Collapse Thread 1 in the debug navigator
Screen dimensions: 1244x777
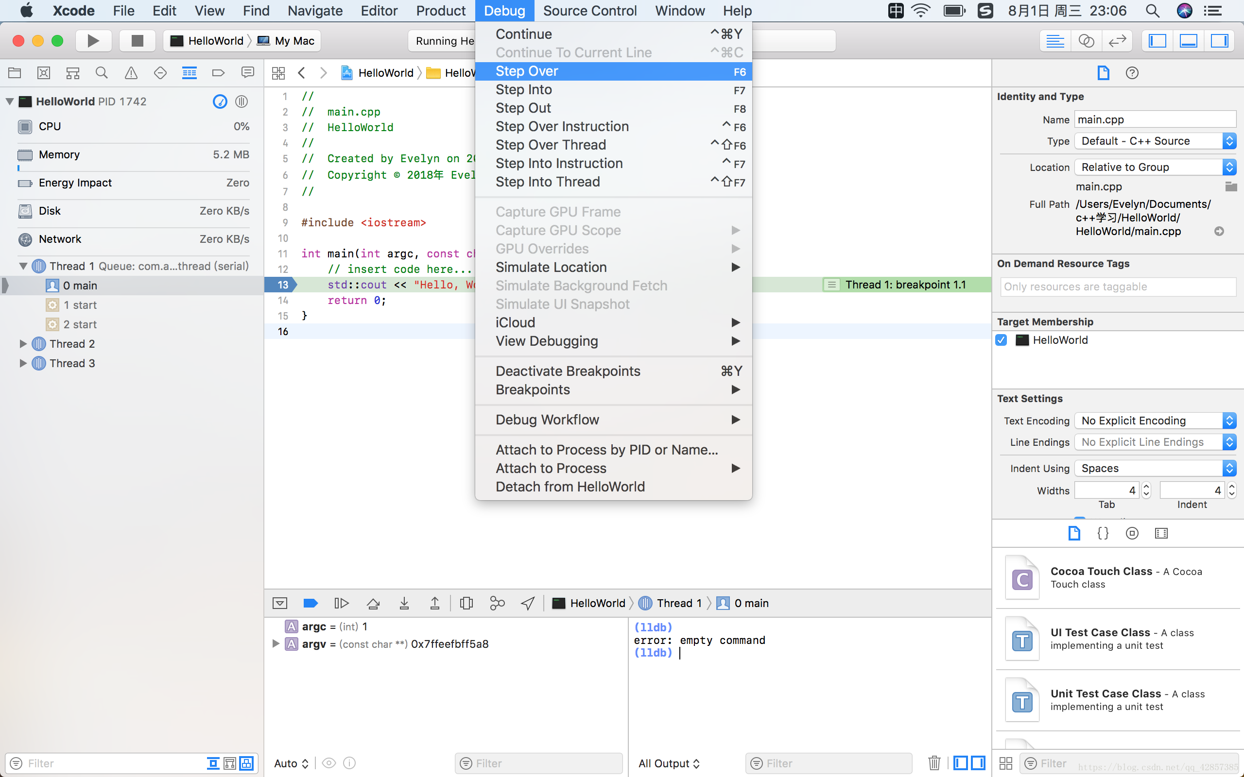pyautogui.click(x=23, y=266)
